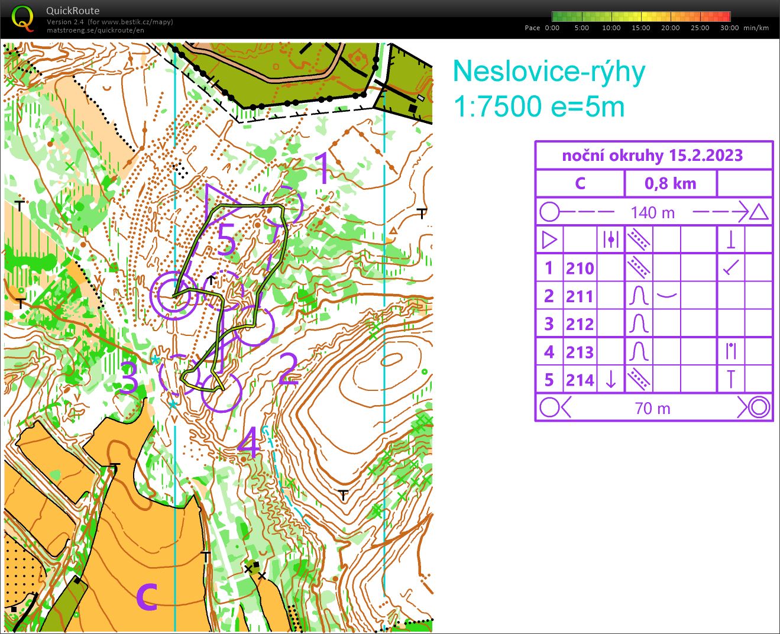Click the green start of pace color scale
Image resolution: width=780 pixels, height=634 pixels.
point(557,17)
